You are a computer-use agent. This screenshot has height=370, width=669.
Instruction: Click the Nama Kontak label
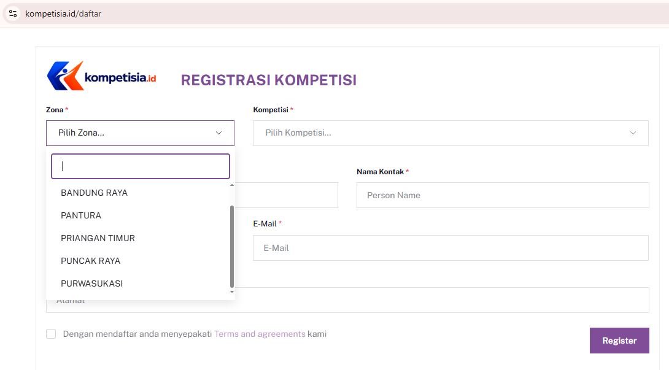click(x=380, y=172)
